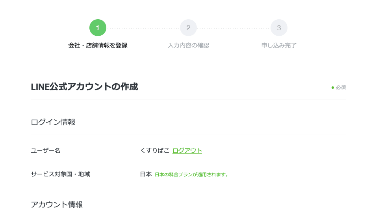
Task: Click the アカウント情報 section heading
Action: coord(57,205)
